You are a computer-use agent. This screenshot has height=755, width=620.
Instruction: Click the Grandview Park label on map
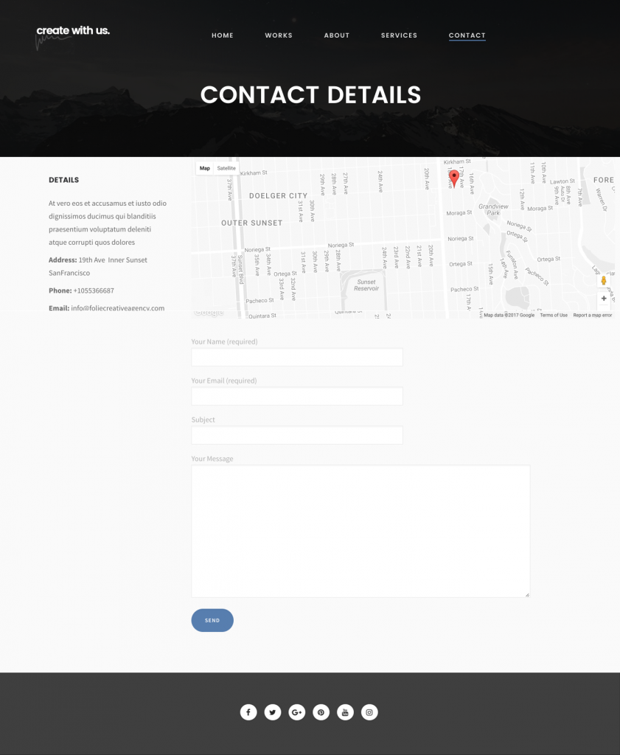click(493, 209)
